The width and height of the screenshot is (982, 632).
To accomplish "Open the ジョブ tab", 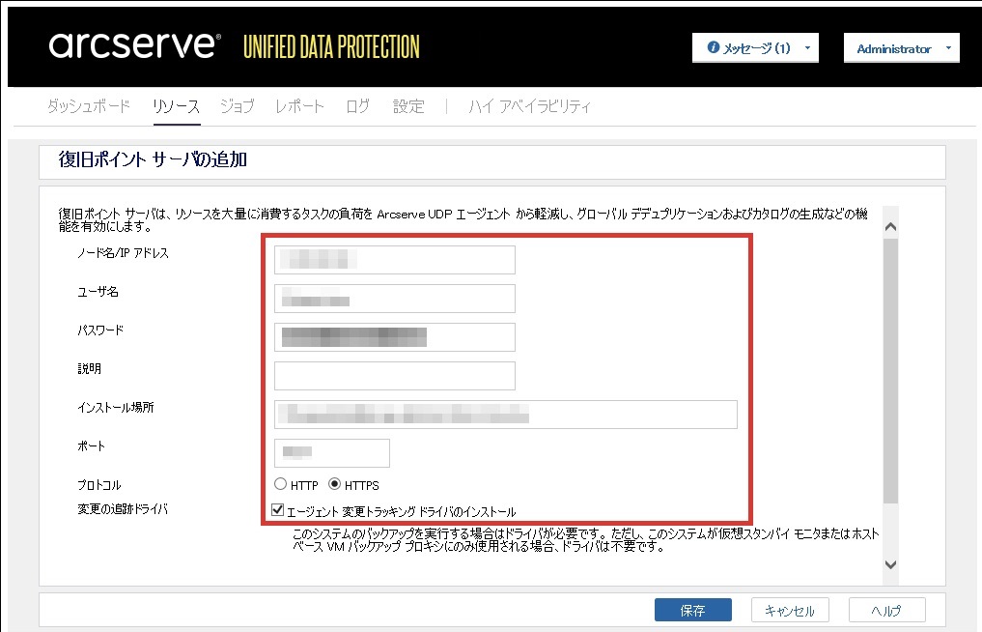I will (238, 106).
